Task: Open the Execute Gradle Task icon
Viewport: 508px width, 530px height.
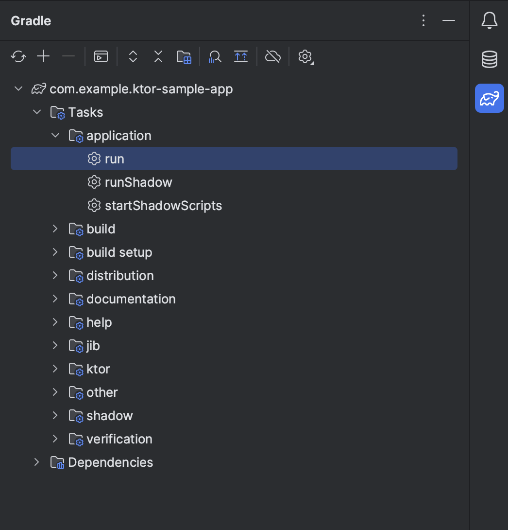Action: 101,56
